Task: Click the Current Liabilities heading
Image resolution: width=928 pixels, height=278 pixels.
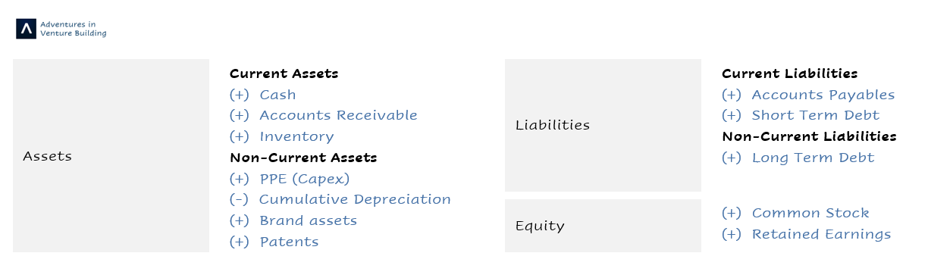Action: point(789,73)
